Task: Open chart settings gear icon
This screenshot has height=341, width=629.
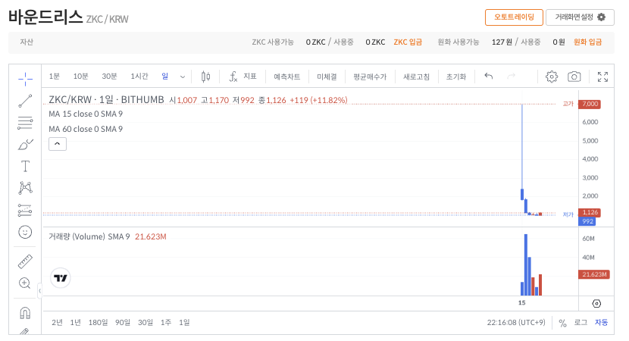Action: point(552,77)
